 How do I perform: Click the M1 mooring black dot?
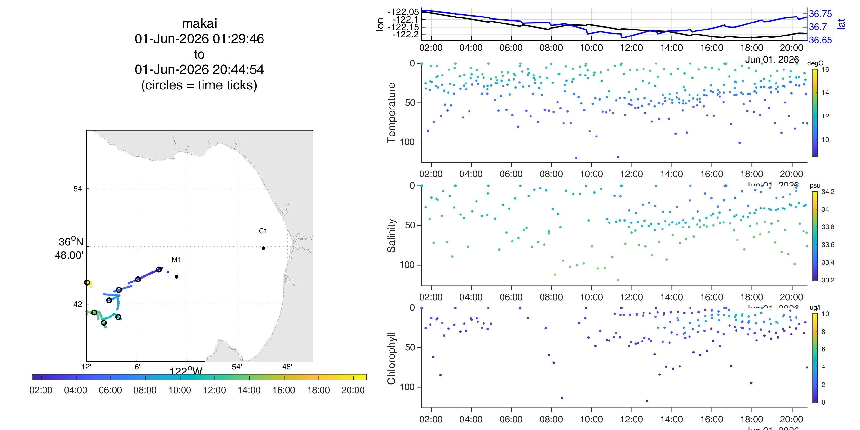coord(176,277)
